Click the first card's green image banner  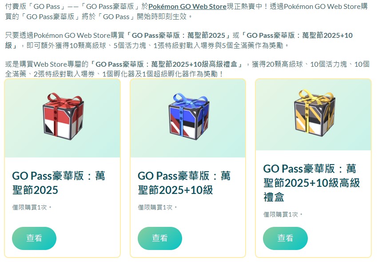pos(63,118)
